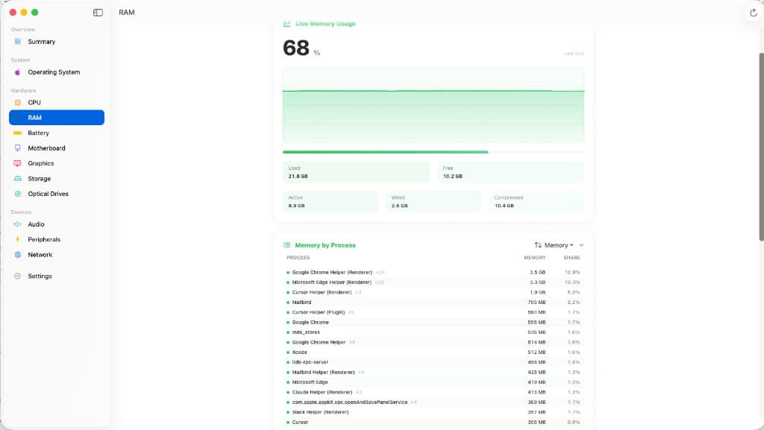Click the SHARE column header
Image resolution: width=764 pixels, height=430 pixels.
(x=572, y=258)
